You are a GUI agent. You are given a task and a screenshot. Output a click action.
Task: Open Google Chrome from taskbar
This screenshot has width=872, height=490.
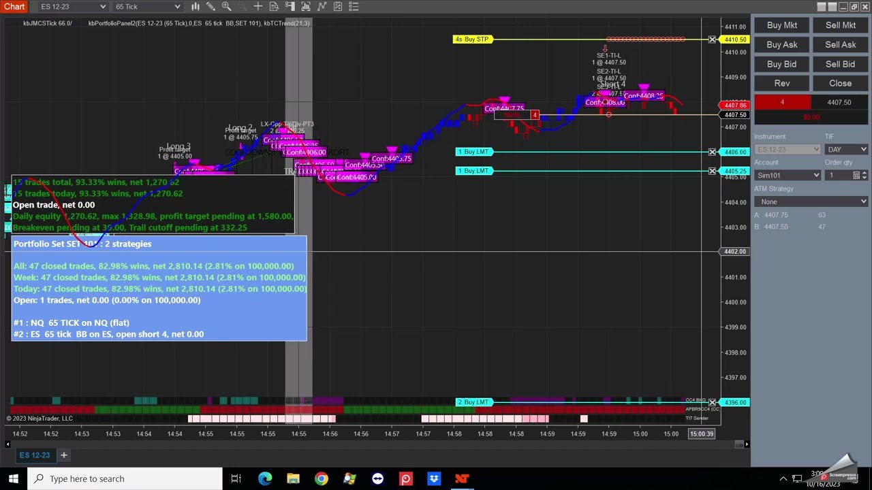(321, 478)
